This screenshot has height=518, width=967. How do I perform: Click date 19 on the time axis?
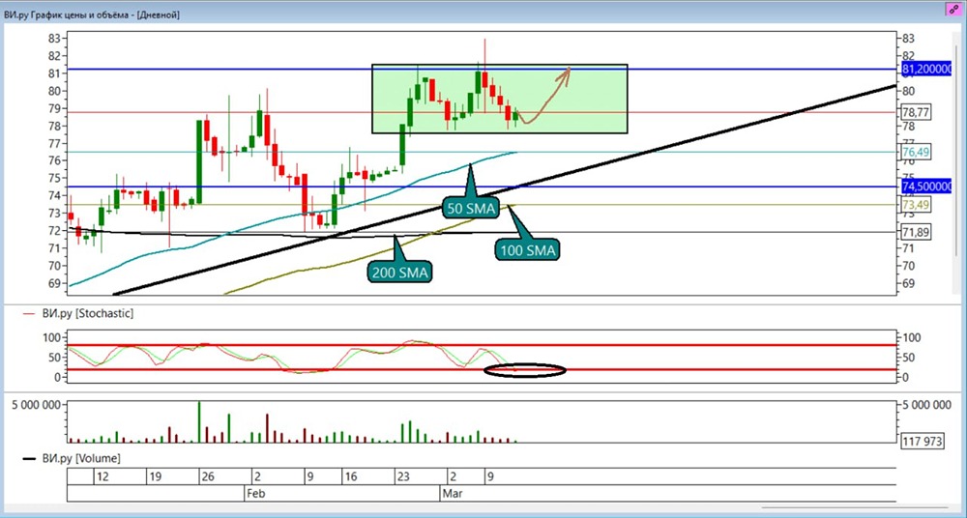pyautogui.click(x=156, y=476)
